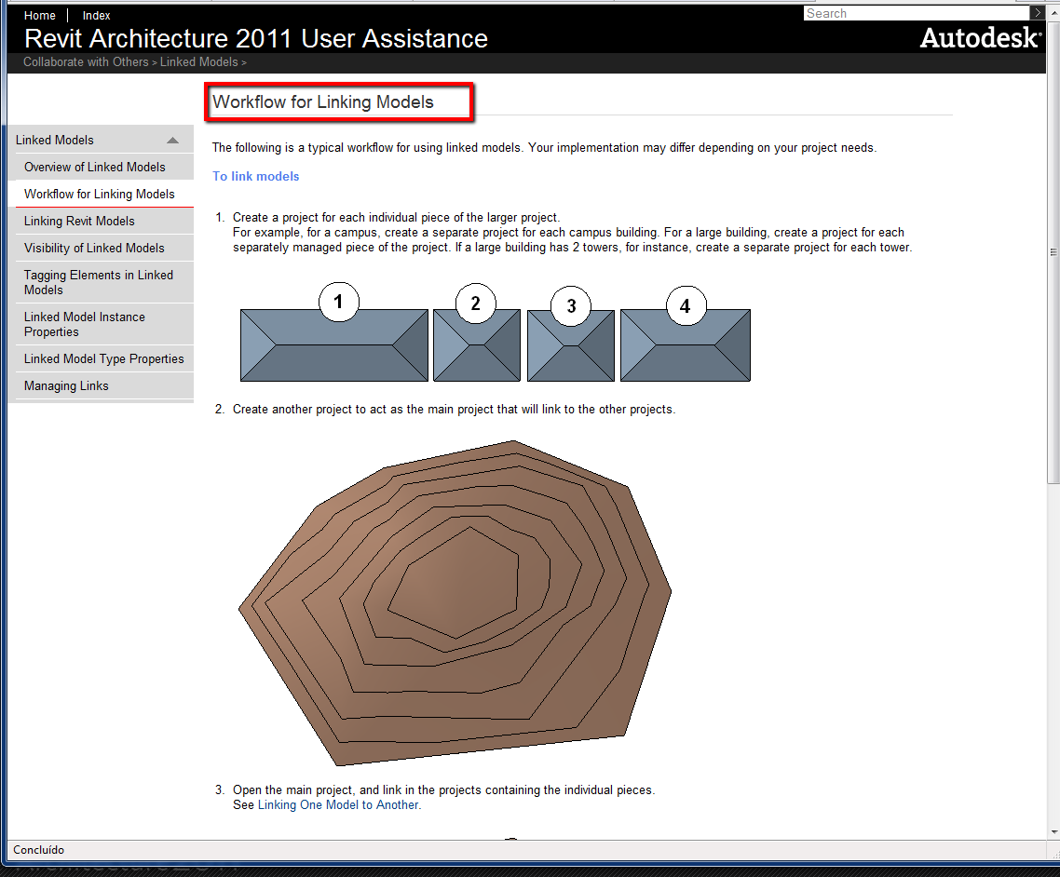
Task: Click the Concluído status bar text
Action: pyautogui.click(x=38, y=850)
